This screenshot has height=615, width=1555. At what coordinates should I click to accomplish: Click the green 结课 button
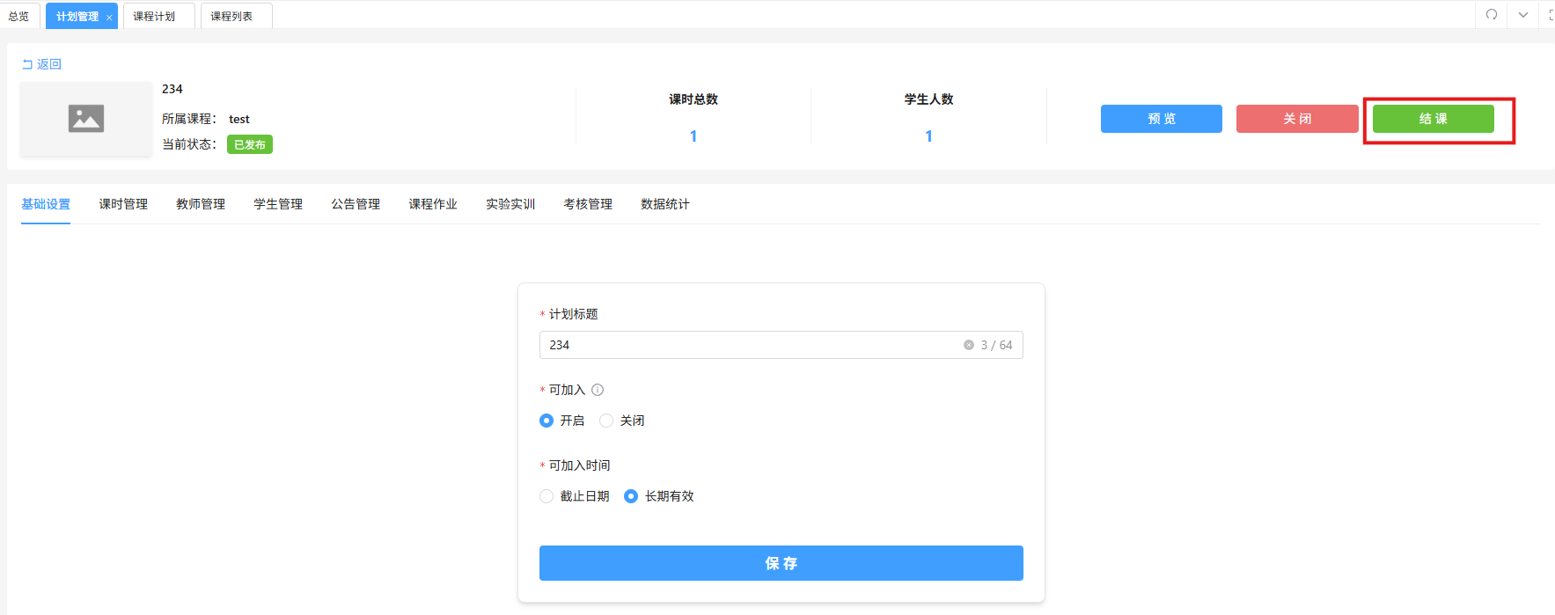click(x=1433, y=119)
